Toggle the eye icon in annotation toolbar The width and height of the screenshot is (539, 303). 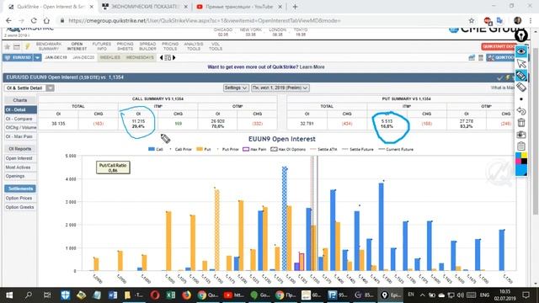[x=521, y=51]
